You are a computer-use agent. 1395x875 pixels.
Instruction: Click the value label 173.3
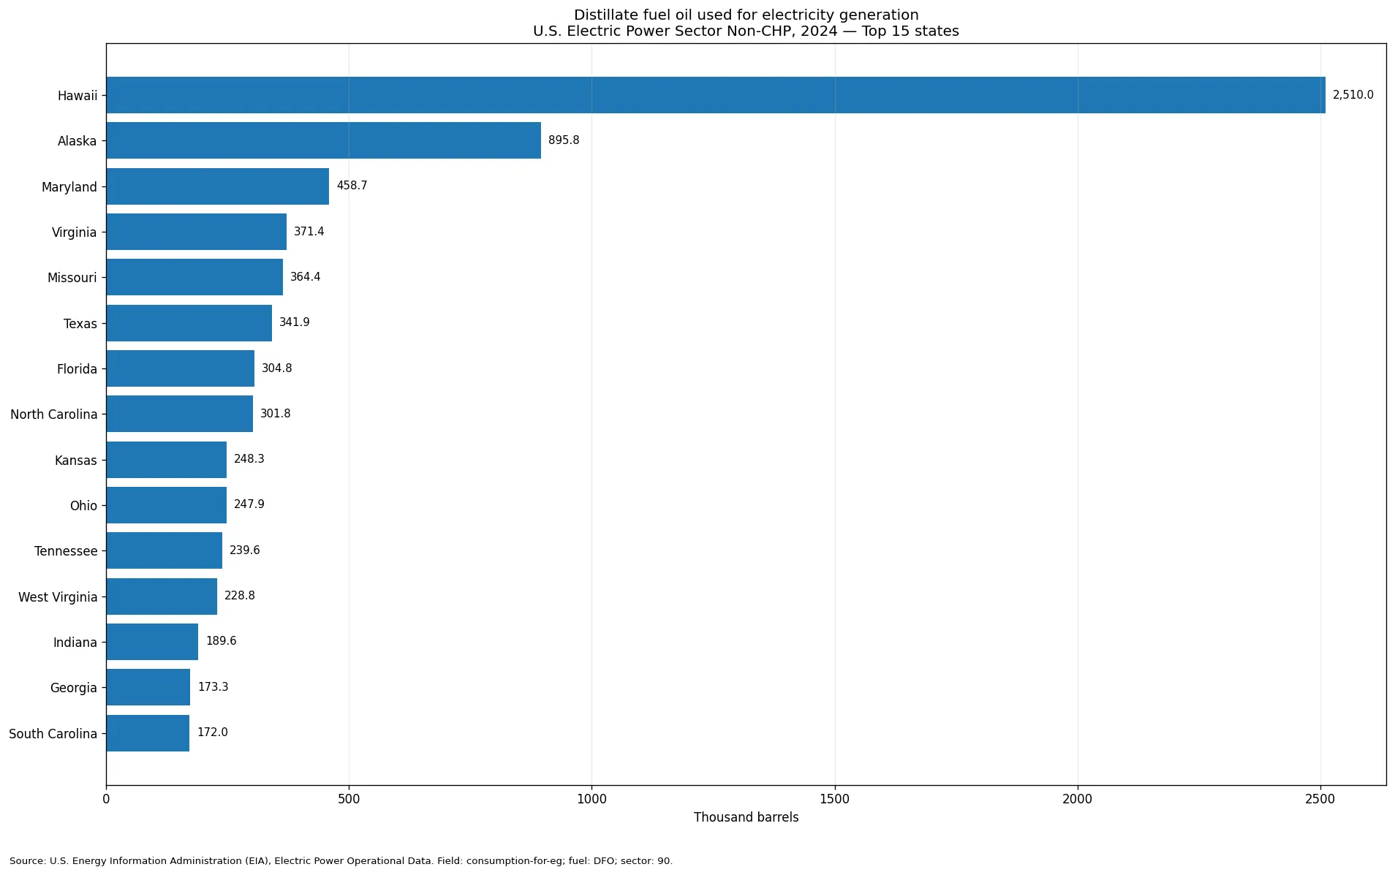(213, 687)
